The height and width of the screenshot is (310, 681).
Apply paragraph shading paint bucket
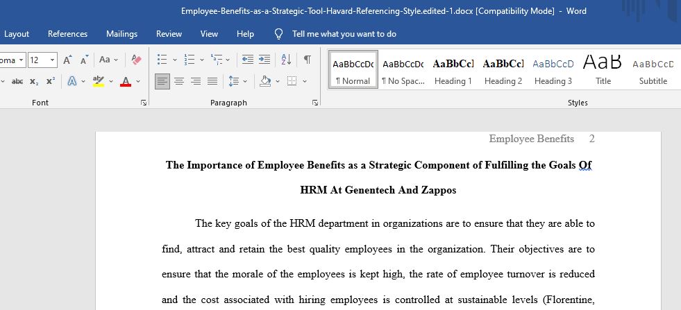click(x=265, y=81)
